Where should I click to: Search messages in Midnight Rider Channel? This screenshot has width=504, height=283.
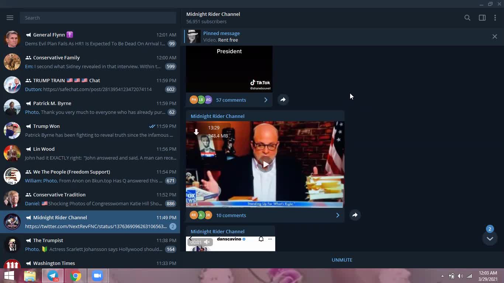[x=467, y=18]
